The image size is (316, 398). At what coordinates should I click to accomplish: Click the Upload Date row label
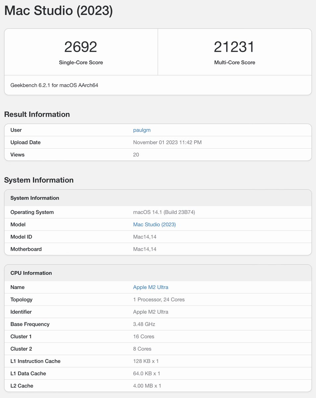[26, 142]
